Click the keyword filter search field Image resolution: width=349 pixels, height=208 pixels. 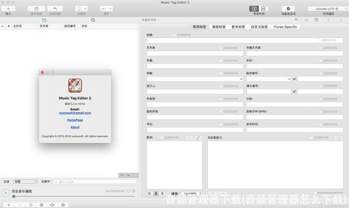[x=95, y=181]
